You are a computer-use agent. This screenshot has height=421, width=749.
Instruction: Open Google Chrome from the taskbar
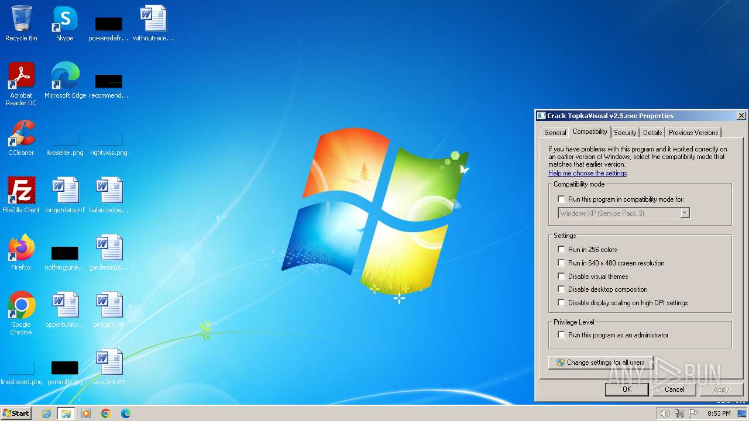[106, 413]
